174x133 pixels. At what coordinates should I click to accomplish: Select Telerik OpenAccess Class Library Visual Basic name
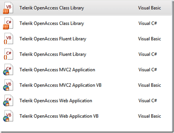(52, 8)
